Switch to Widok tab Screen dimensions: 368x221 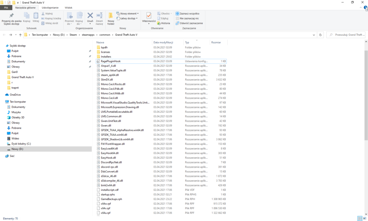68,8
